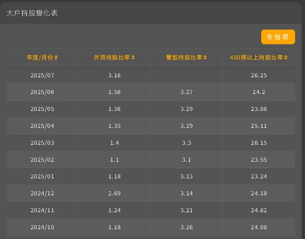
Task: Click the 董監持股比率 header label
Action: tap(184, 58)
